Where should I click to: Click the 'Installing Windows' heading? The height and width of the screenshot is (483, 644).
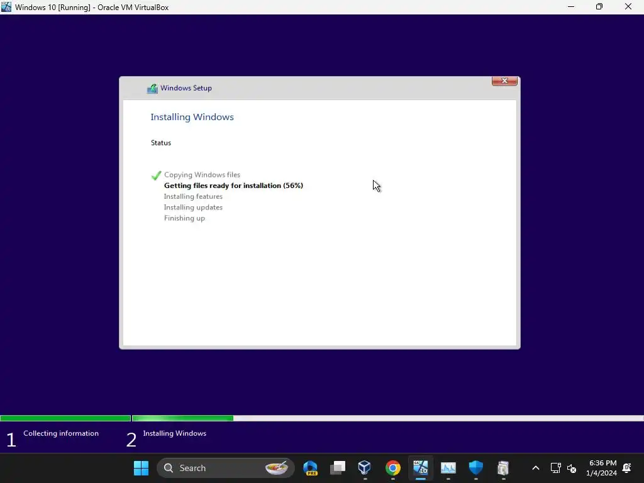click(x=192, y=117)
